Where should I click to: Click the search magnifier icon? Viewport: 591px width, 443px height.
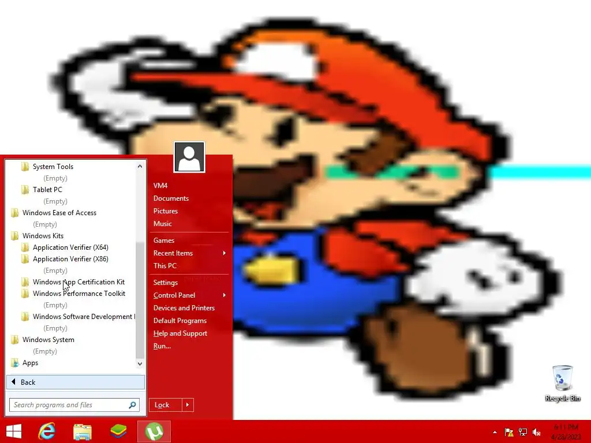(x=132, y=405)
